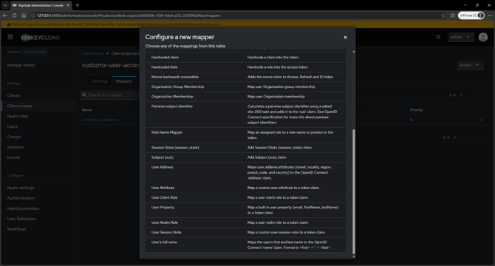Select Client scopes in sidebar

pyautogui.click(x=19, y=106)
